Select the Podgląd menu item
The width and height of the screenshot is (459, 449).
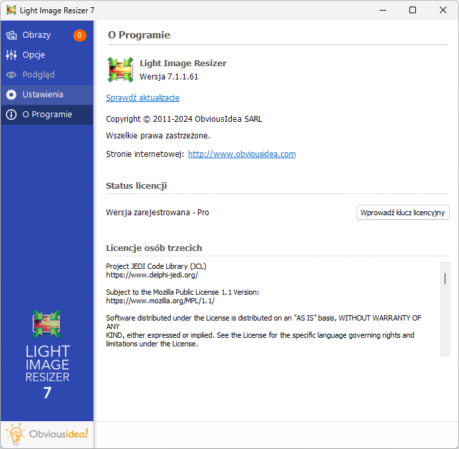pyautogui.click(x=47, y=75)
